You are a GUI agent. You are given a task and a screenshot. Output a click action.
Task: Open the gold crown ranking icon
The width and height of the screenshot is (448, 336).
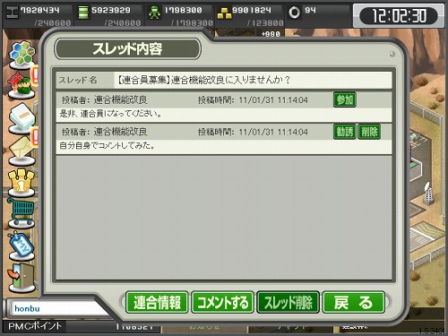point(22,183)
